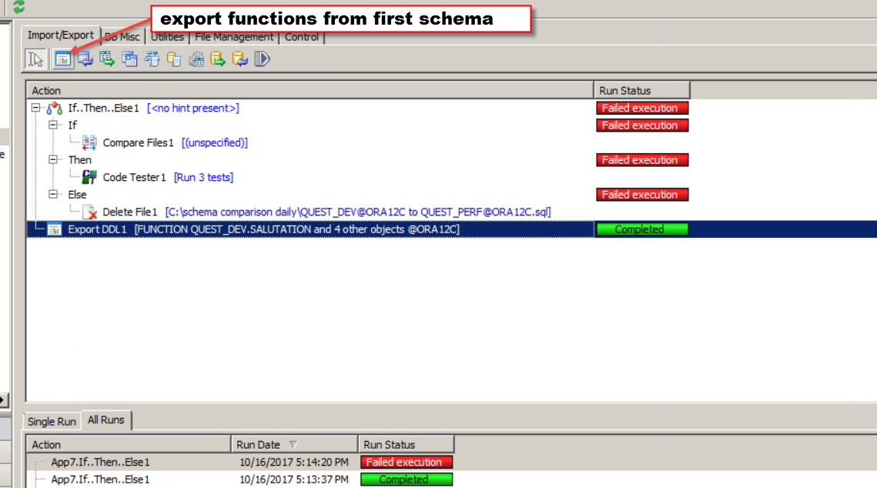
Task: Click the gear with table toolbar icon
Action: tap(196, 58)
